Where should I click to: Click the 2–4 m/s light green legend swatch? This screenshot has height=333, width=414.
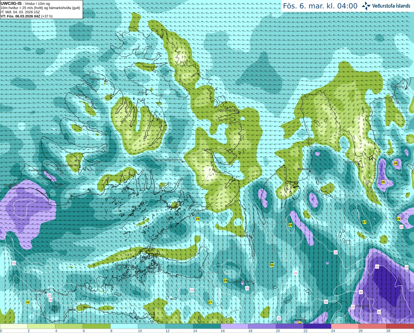(41, 326)
